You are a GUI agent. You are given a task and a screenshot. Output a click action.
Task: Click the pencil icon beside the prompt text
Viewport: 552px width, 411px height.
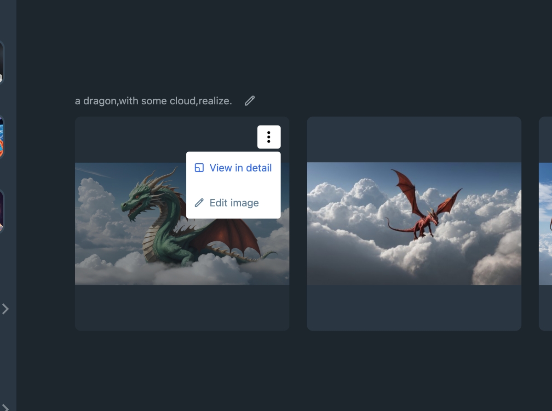click(x=250, y=101)
